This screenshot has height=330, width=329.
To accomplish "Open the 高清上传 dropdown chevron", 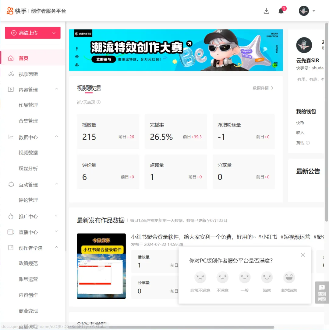I will coord(54,33).
